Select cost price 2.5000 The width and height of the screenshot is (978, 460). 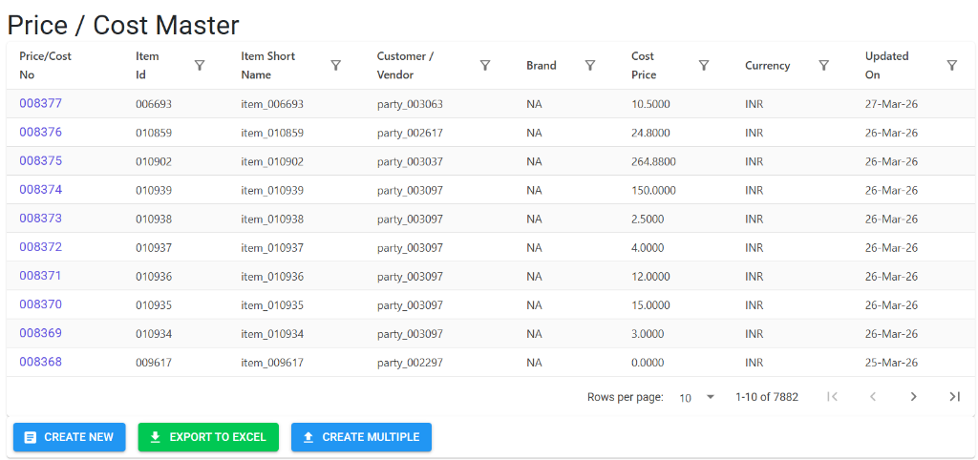648,219
